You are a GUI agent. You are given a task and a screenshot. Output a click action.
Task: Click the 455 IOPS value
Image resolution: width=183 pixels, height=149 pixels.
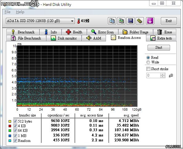click(x=61, y=140)
